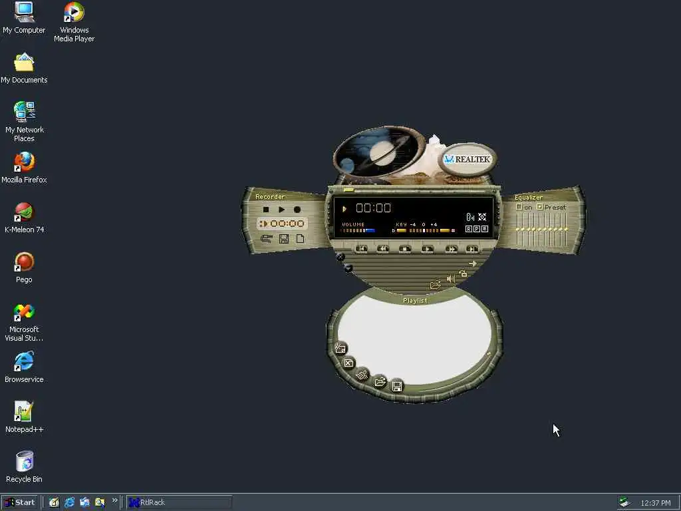681x511 pixels.
Task: Toggle the E equalizer panel button
Action: (x=485, y=229)
